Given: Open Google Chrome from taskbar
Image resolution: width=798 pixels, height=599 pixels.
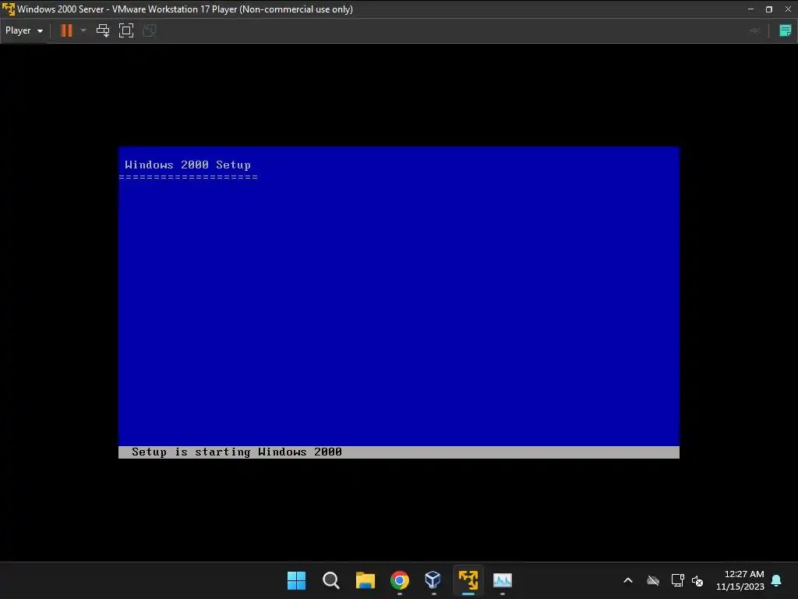Looking at the screenshot, I should (400, 580).
